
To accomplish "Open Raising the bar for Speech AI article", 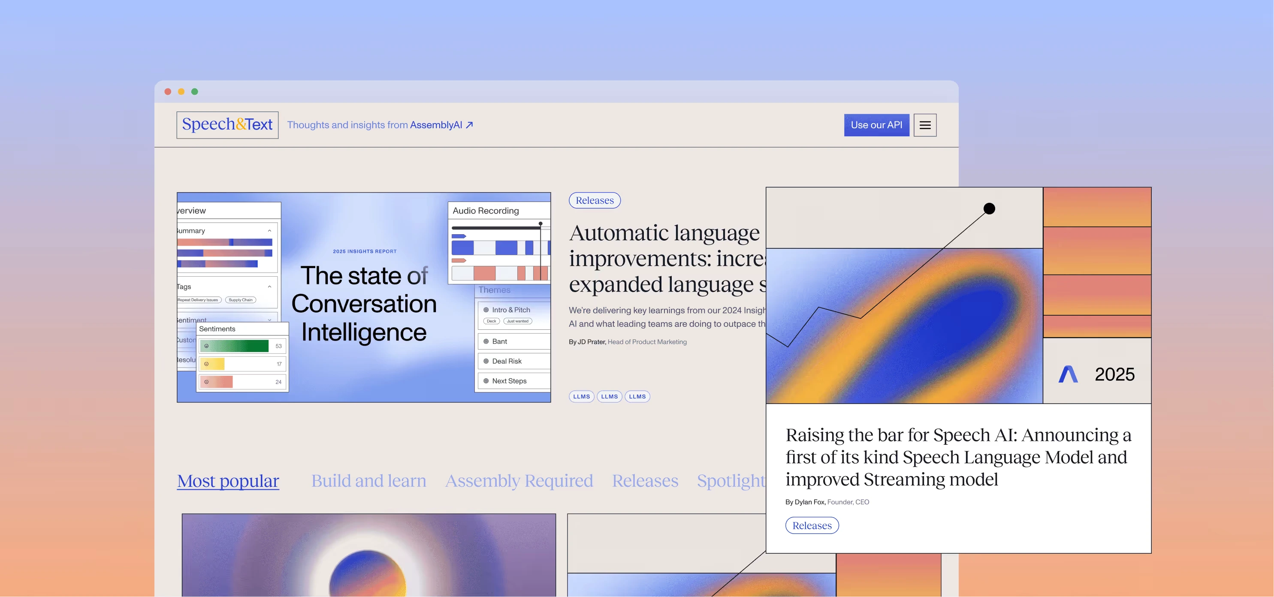I will [x=957, y=457].
